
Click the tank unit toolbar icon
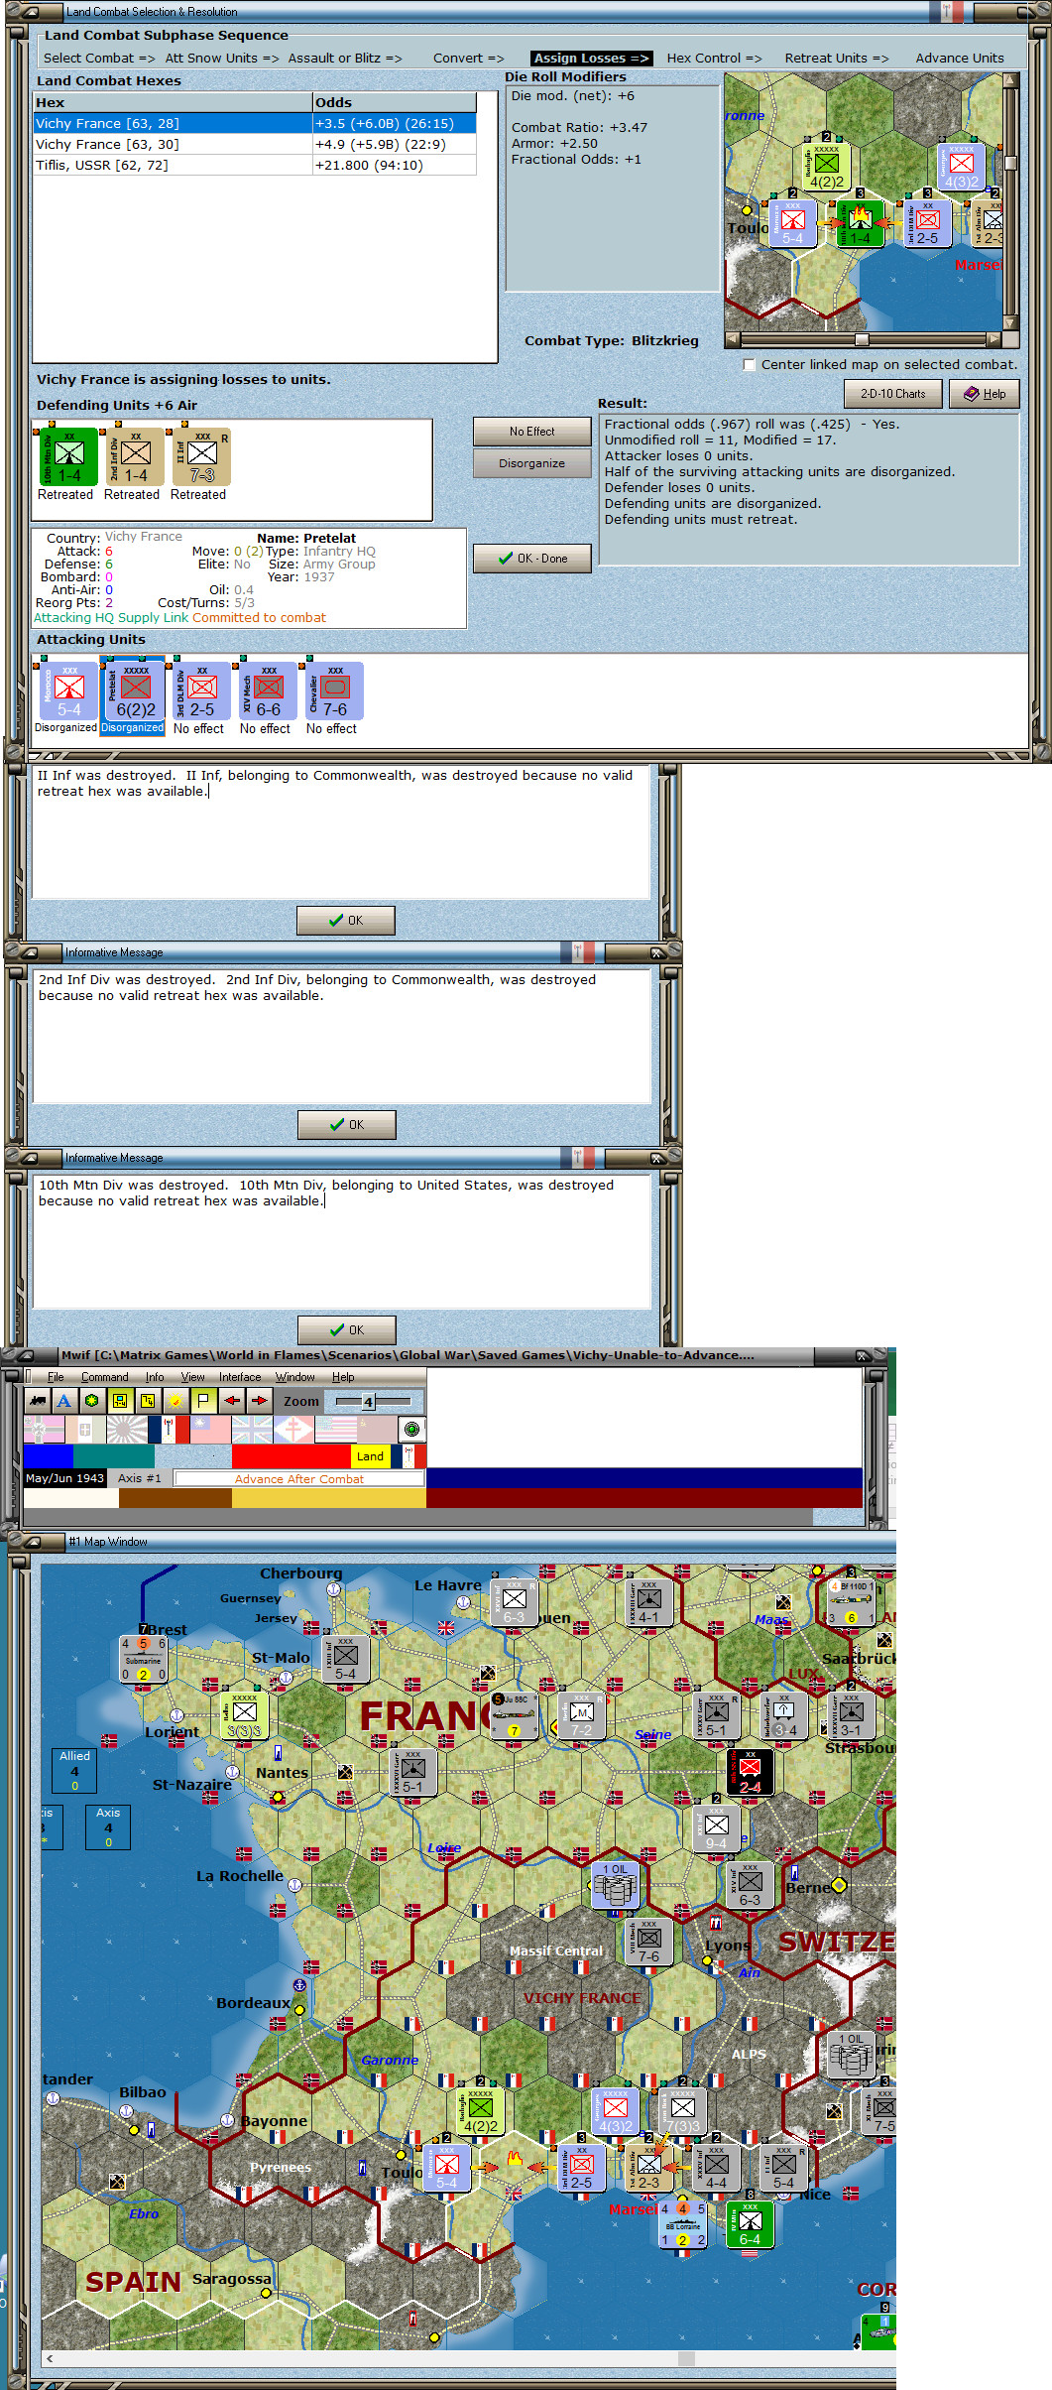tap(37, 1401)
